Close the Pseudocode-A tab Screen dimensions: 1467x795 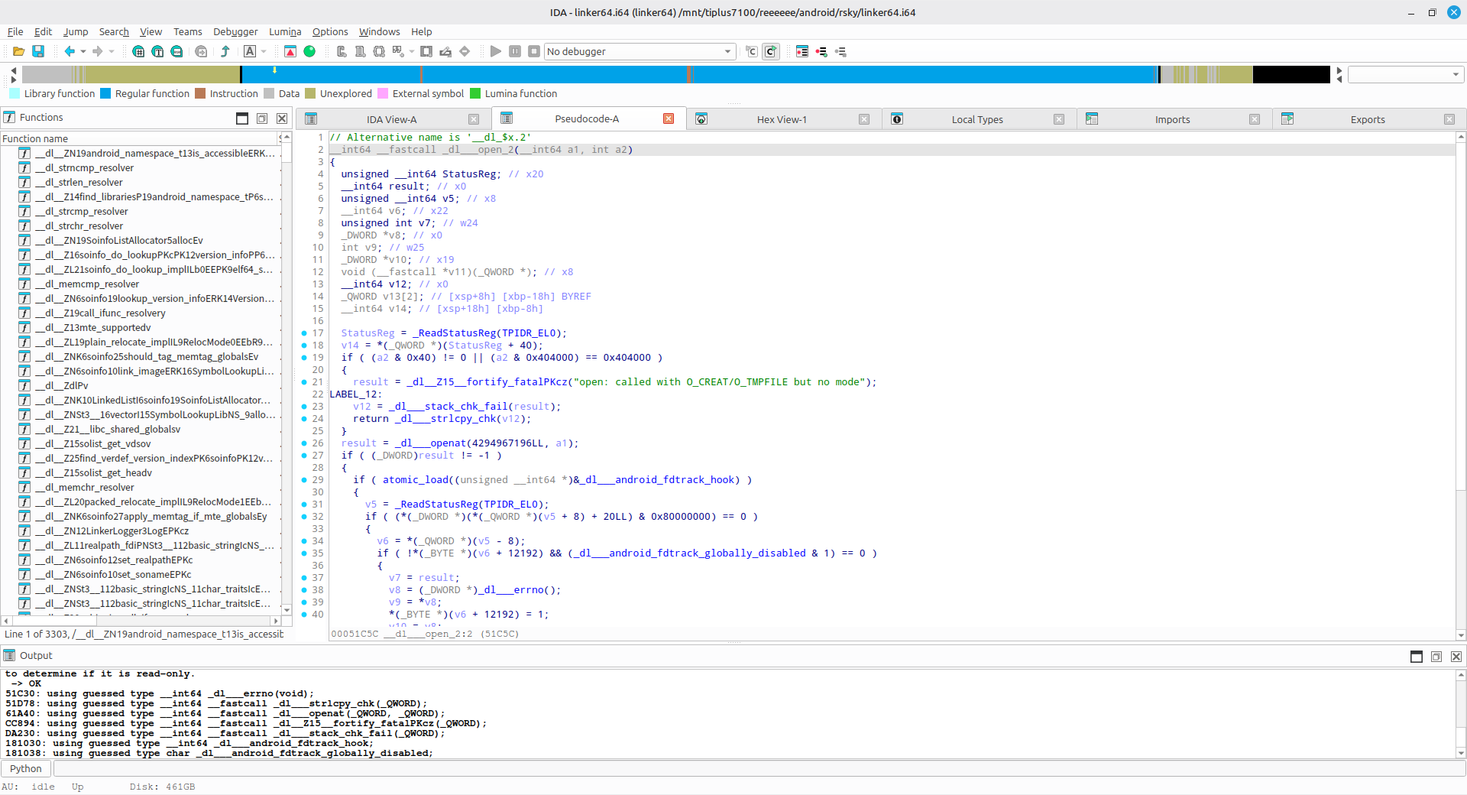669,118
